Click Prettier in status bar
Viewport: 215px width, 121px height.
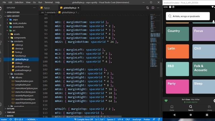tap(147, 120)
